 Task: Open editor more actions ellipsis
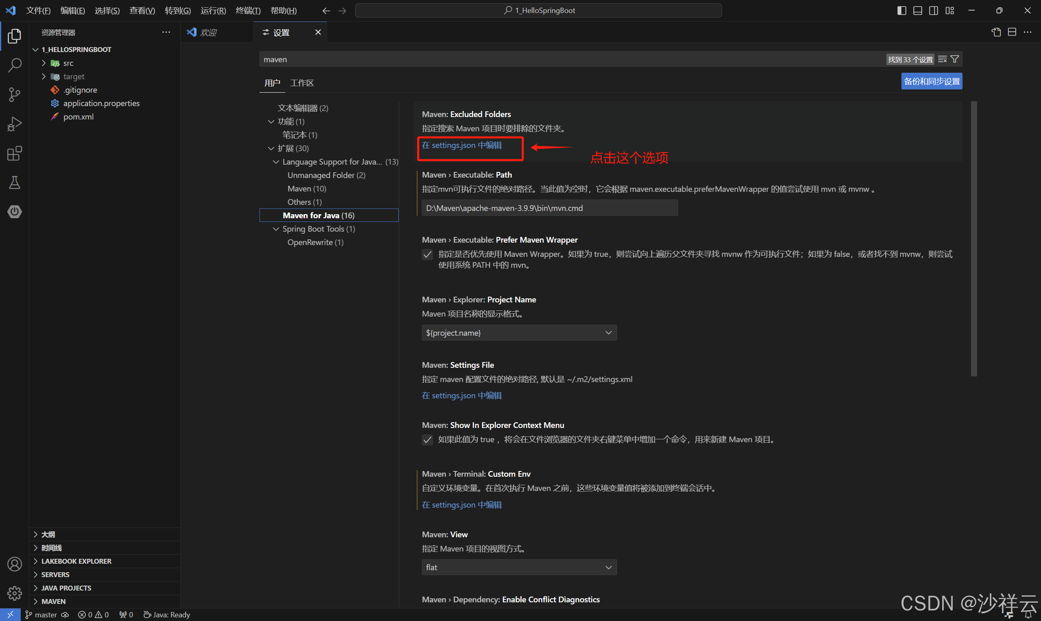click(1028, 32)
